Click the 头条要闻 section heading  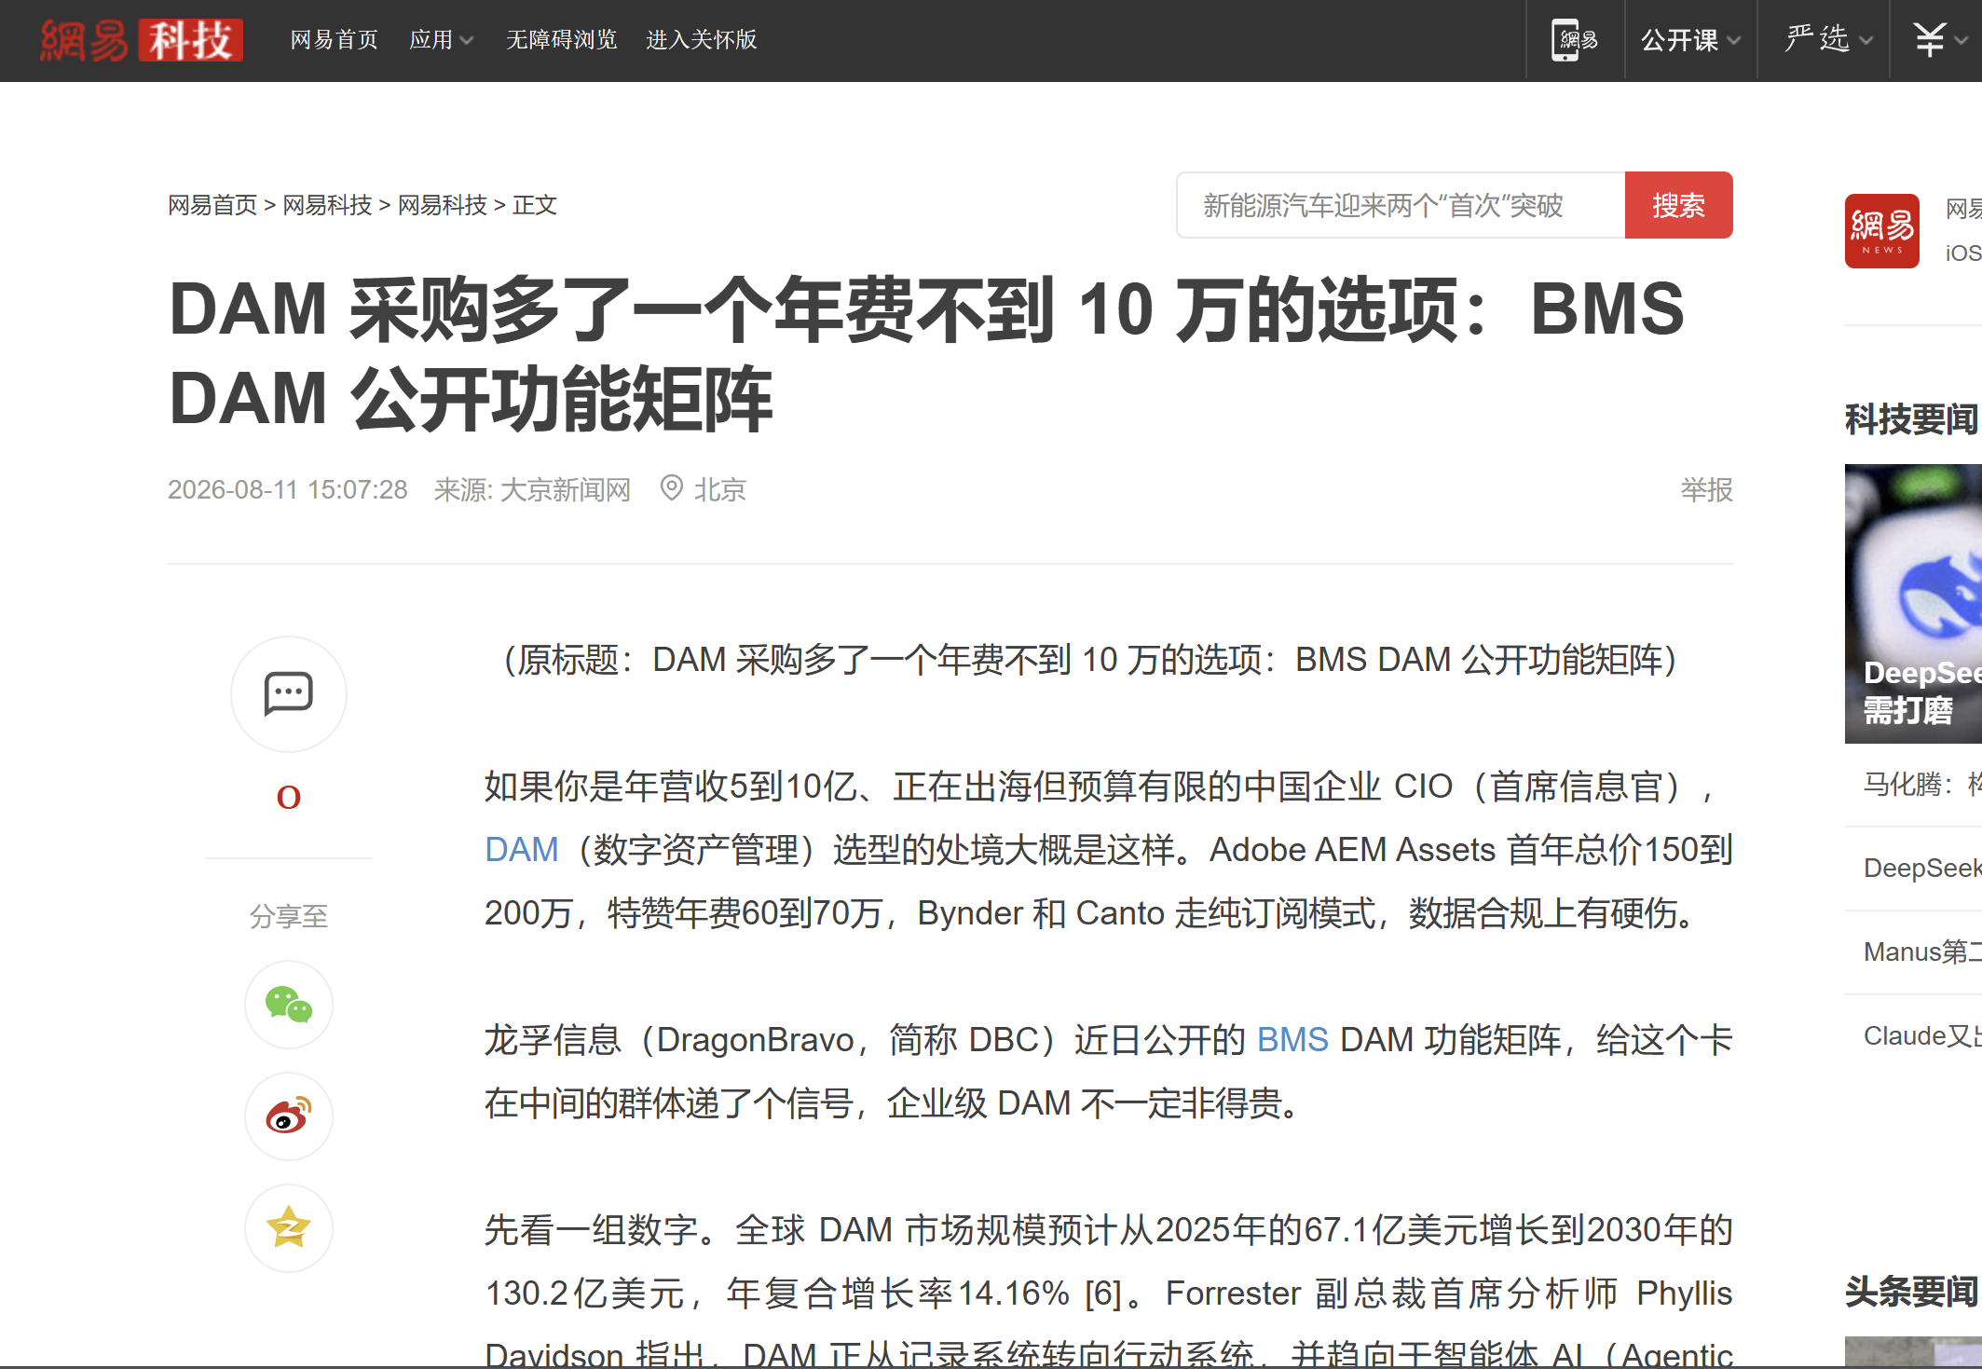(x=1912, y=1292)
